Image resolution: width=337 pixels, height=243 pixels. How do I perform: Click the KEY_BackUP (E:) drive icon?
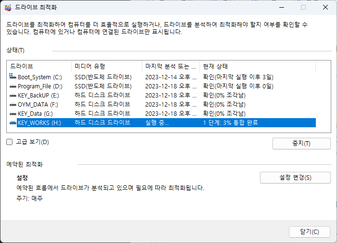tap(13, 96)
